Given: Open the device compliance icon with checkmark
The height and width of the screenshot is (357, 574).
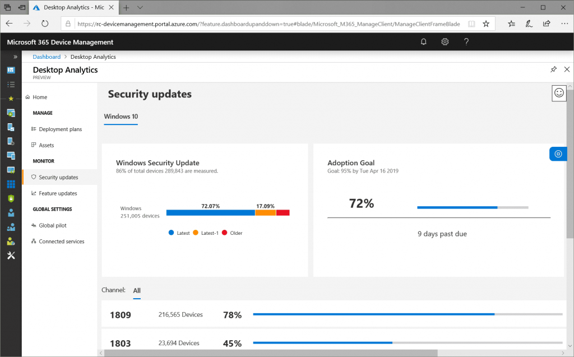Looking at the screenshot, I should (11, 127).
